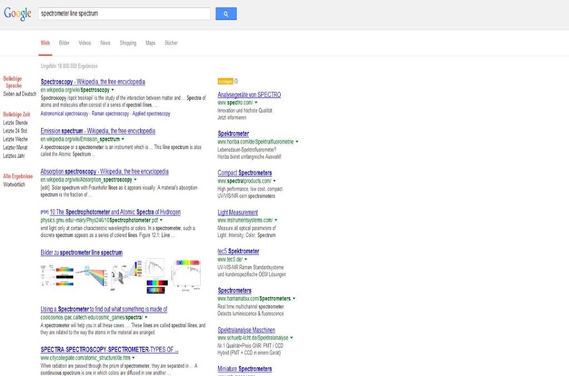This screenshot has width=569, height=376.
Task: Filter results by Letzte Stunde
Action: [15, 122]
